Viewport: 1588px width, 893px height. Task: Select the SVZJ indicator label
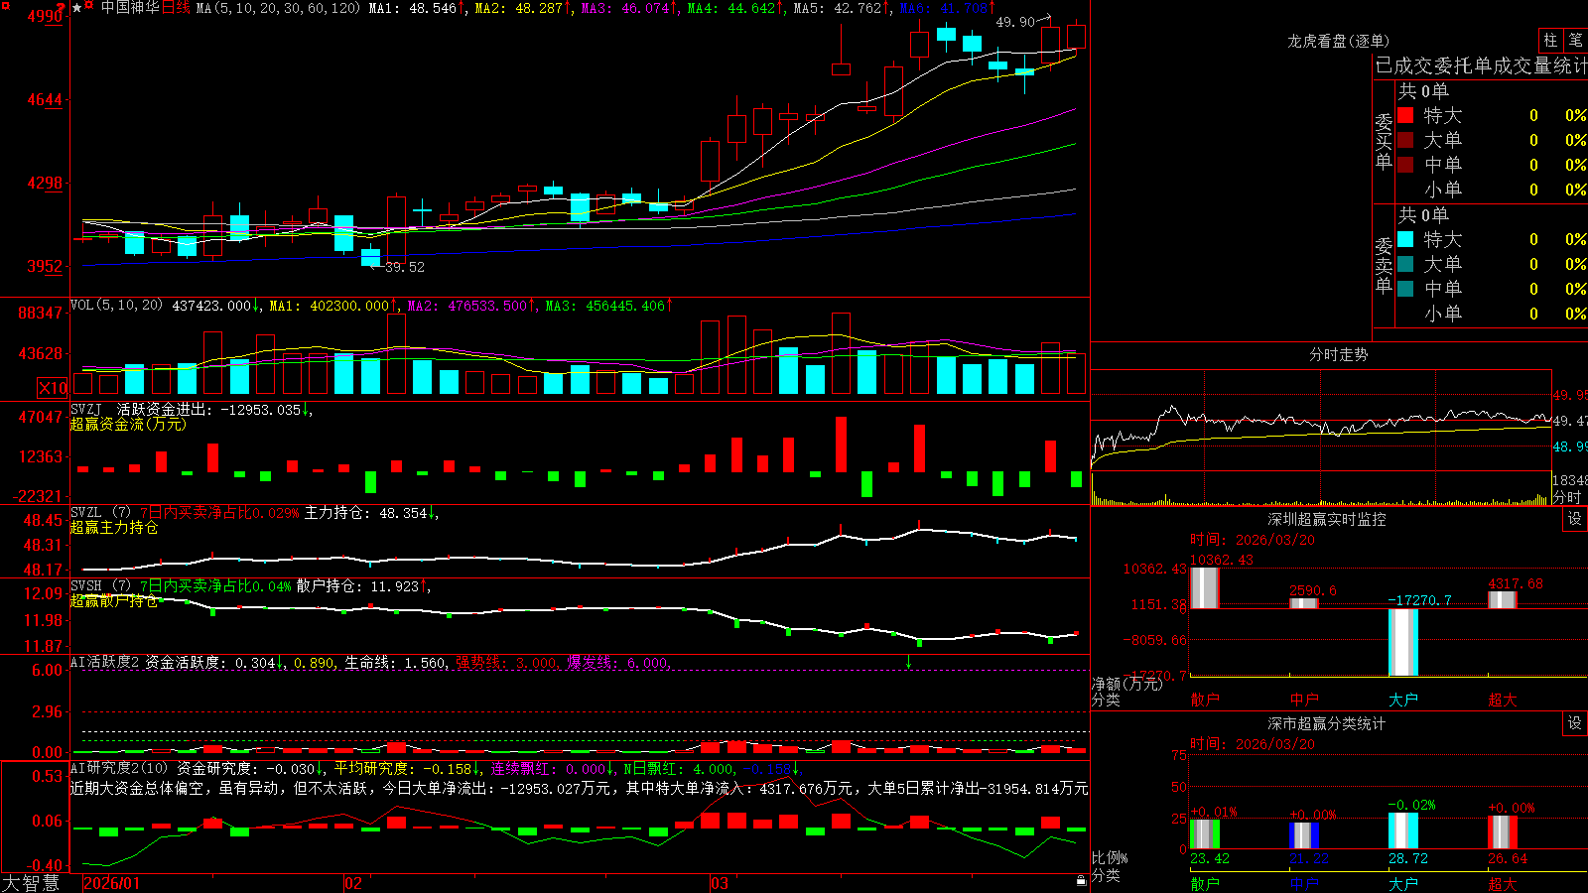click(86, 410)
